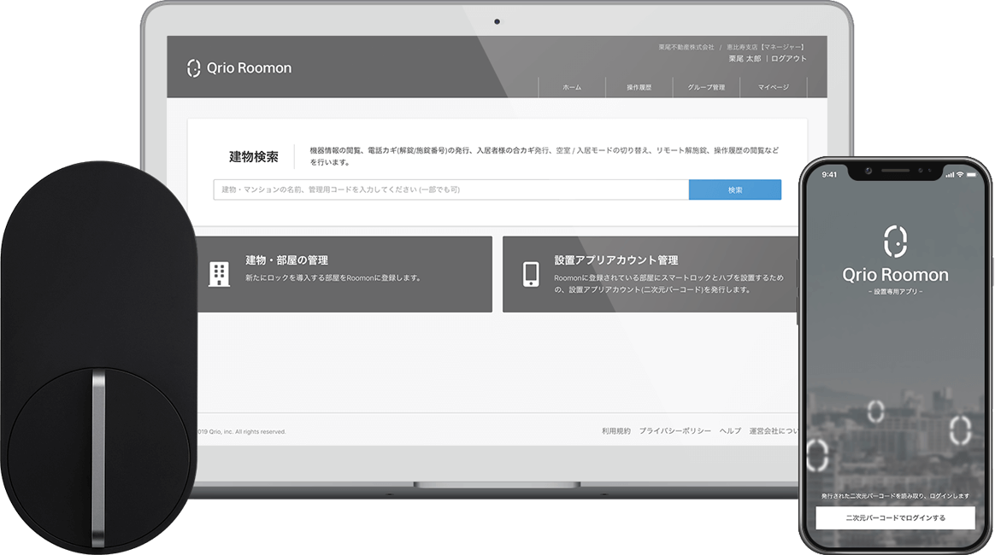Viewport: 995px width, 555px height.
Task: Click the Qrio Roomon logo in laptop header
Action: (x=239, y=67)
